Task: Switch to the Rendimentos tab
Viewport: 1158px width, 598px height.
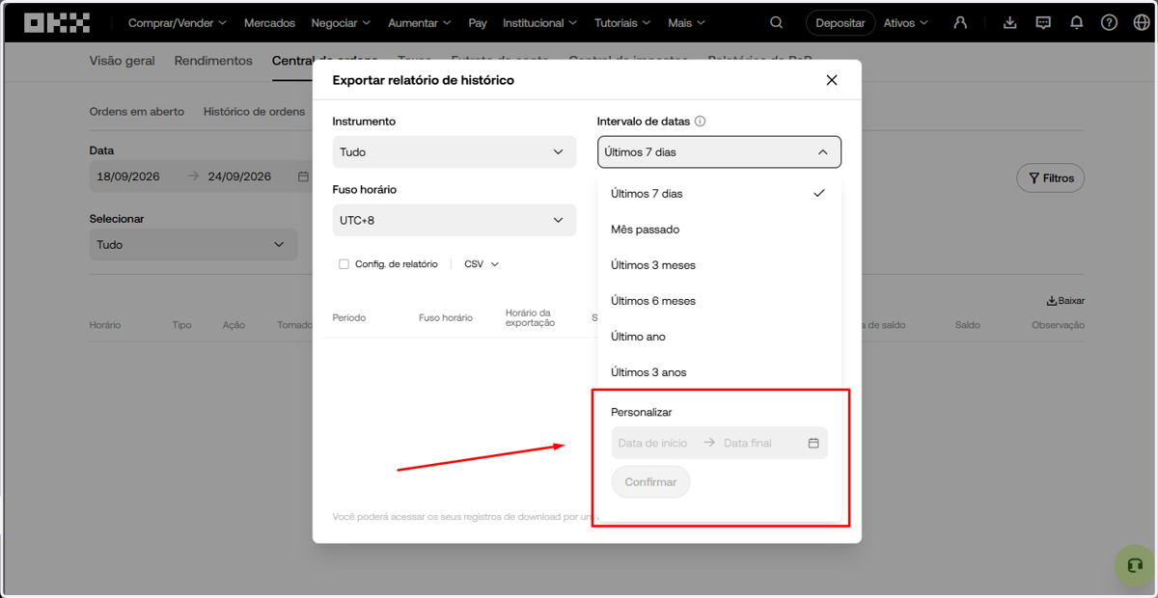Action: click(x=213, y=61)
